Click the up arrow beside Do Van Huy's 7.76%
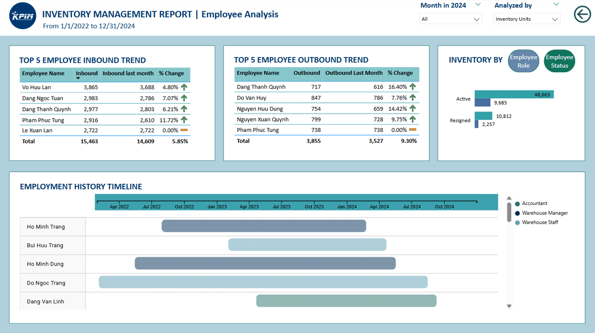Screen dimensions: 595x333 tap(412, 98)
